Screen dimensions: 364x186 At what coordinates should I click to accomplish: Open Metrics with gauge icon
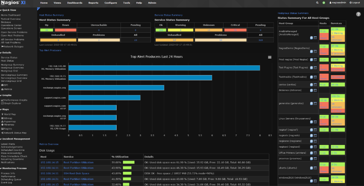pyautogui.click(x=6, y=89)
